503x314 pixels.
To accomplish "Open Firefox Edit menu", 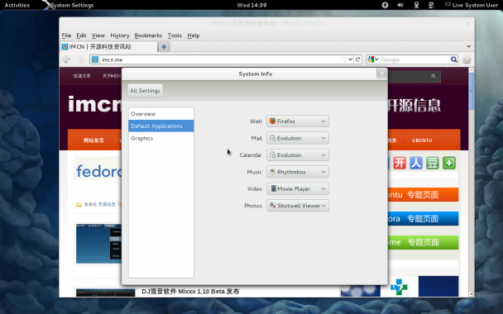I will click(x=81, y=36).
